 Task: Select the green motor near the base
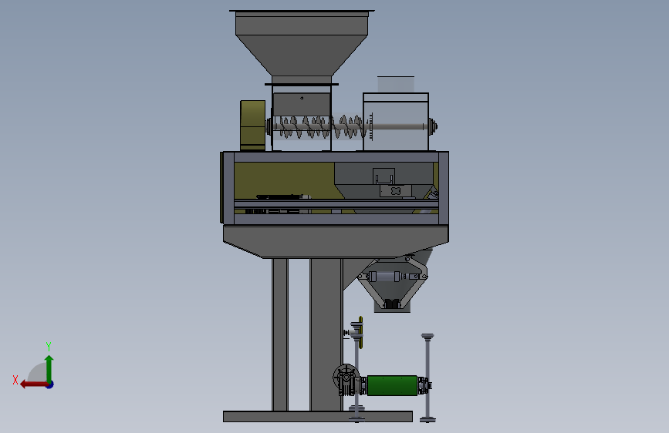coord(392,386)
